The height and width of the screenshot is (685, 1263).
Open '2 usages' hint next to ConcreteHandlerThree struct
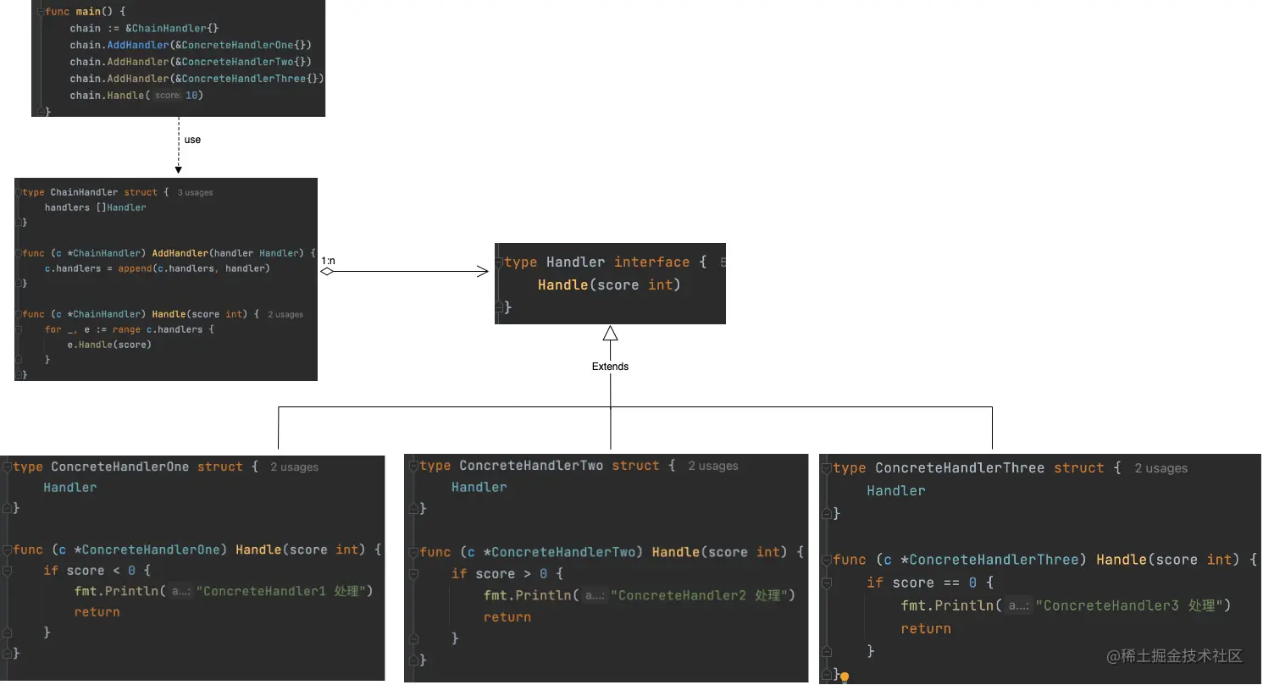pos(1161,468)
